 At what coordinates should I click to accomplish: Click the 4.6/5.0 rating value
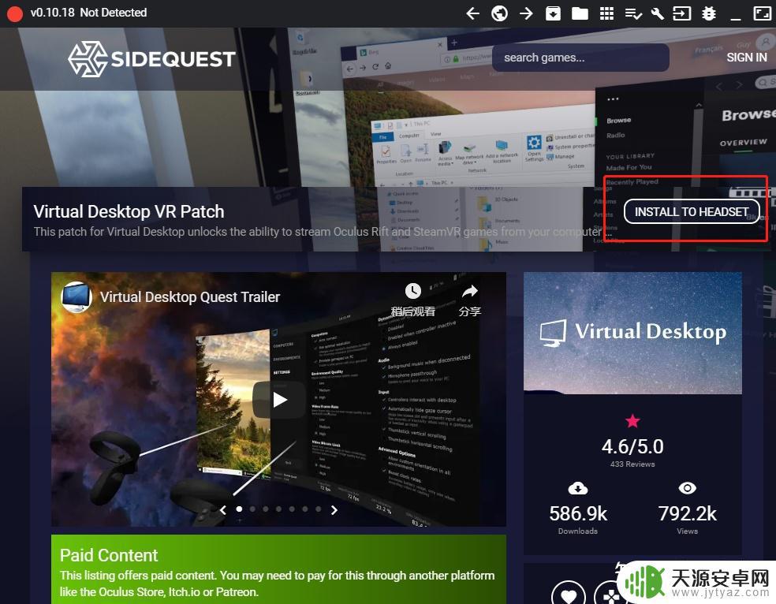[x=632, y=447]
